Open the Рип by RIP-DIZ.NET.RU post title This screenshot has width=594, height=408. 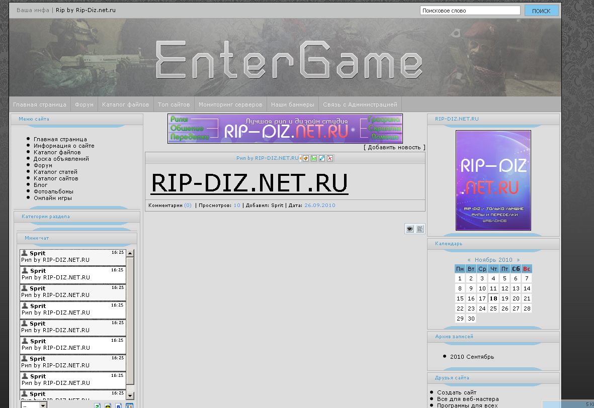268,158
